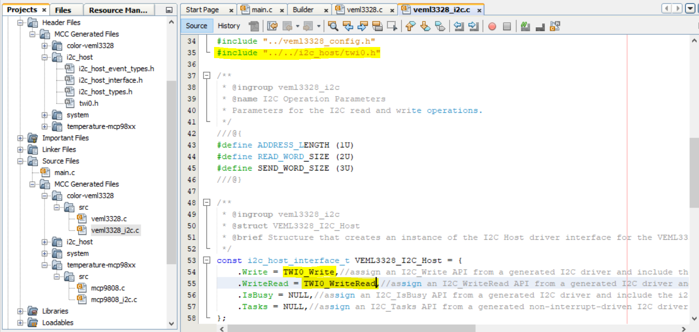Switch to the Source view
The width and height of the screenshot is (699, 332).
click(x=197, y=26)
